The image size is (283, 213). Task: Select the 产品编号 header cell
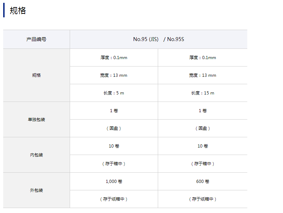(x=36, y=39)
